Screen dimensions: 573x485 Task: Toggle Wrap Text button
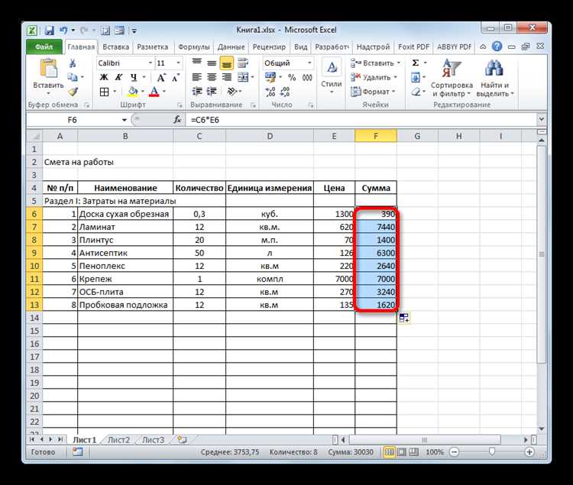[x=242, y=63]
